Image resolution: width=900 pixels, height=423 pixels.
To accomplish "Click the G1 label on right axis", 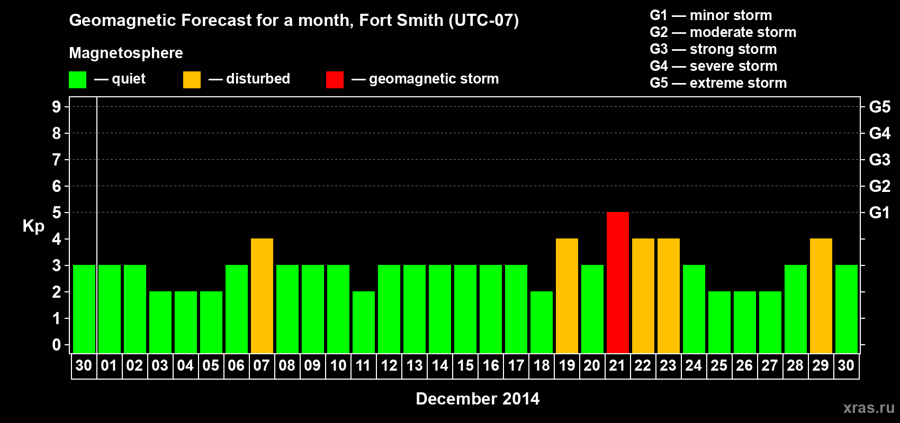I will coord(879,213).
